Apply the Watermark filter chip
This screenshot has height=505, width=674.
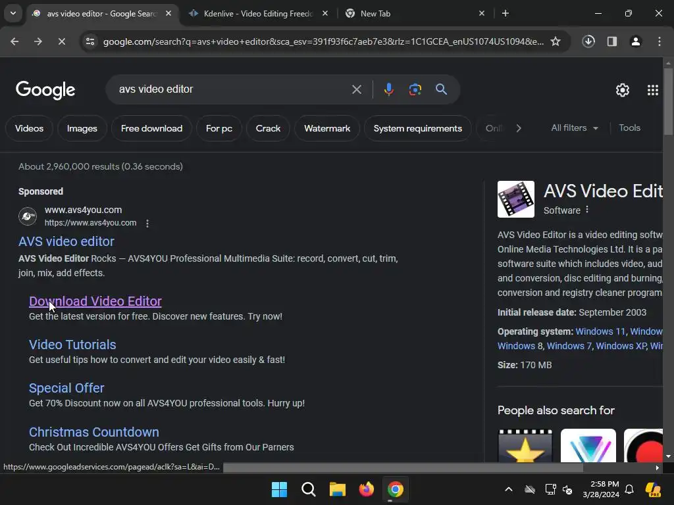pyautogui.click(x=327, y=128)
